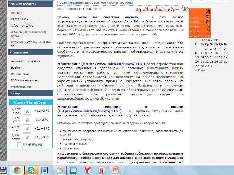Open Фильмы со смыслом для души link
The height and width of the screenshot is (175, 234).
[28, 34]
